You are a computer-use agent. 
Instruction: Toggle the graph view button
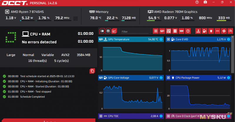(114, 31)
